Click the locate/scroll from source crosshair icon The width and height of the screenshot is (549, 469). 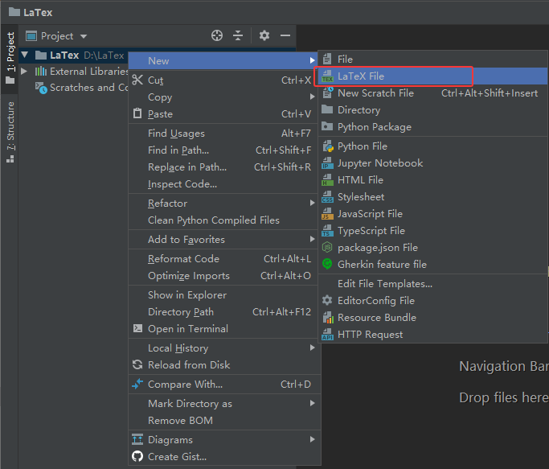point(217,35)
